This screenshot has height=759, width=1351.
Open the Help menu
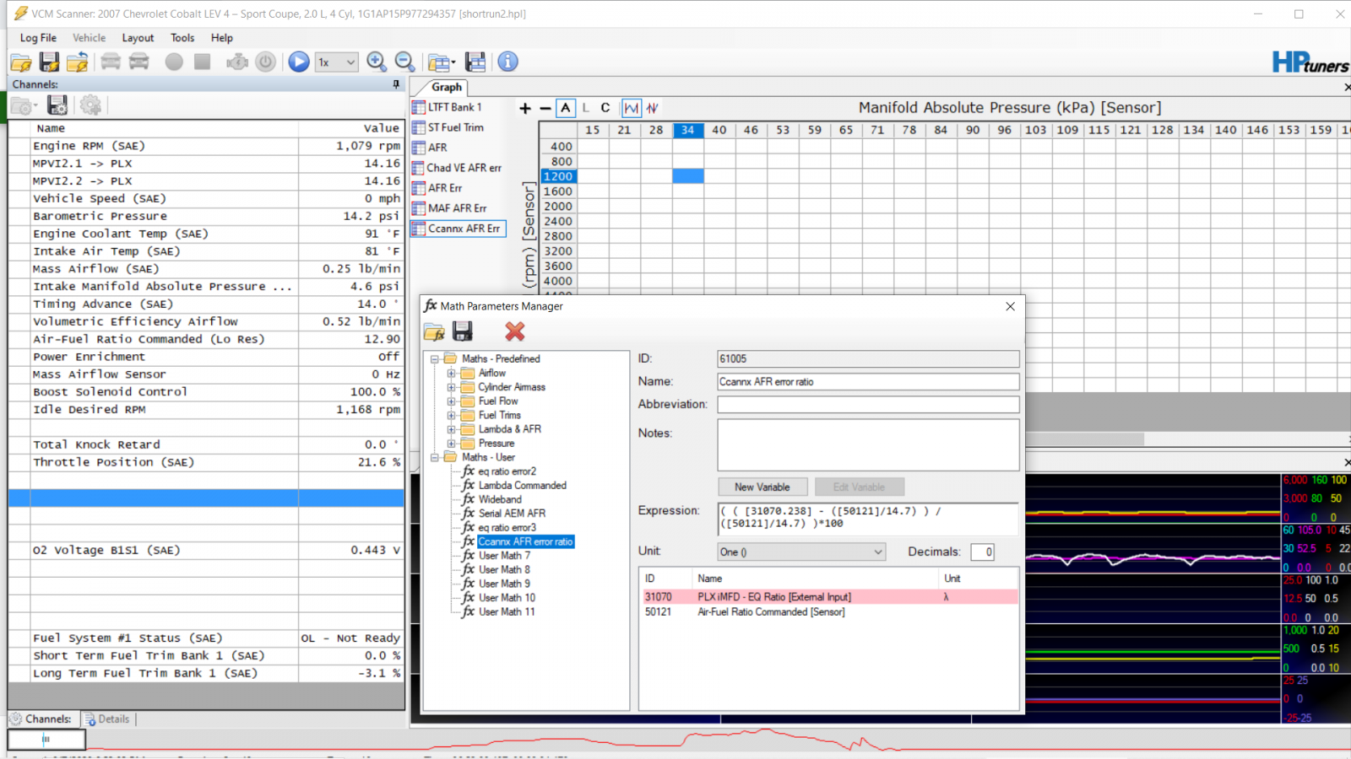tap(222, 38)
